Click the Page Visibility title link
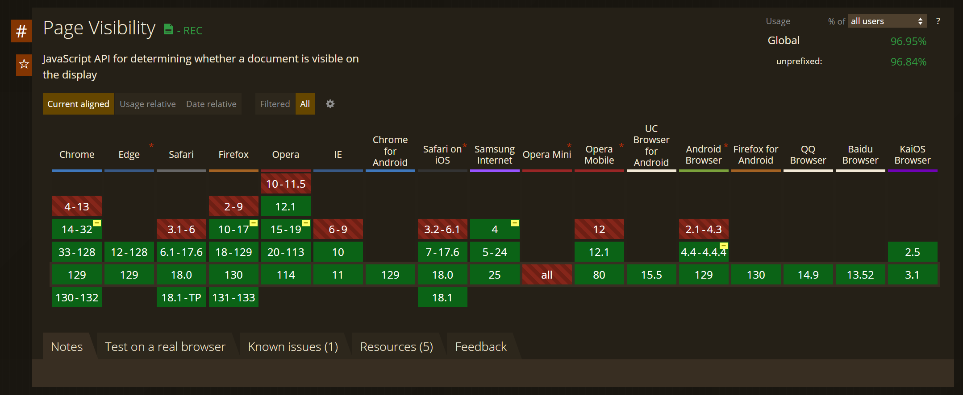This screenshot has width=963, height=395. (99, 28)
